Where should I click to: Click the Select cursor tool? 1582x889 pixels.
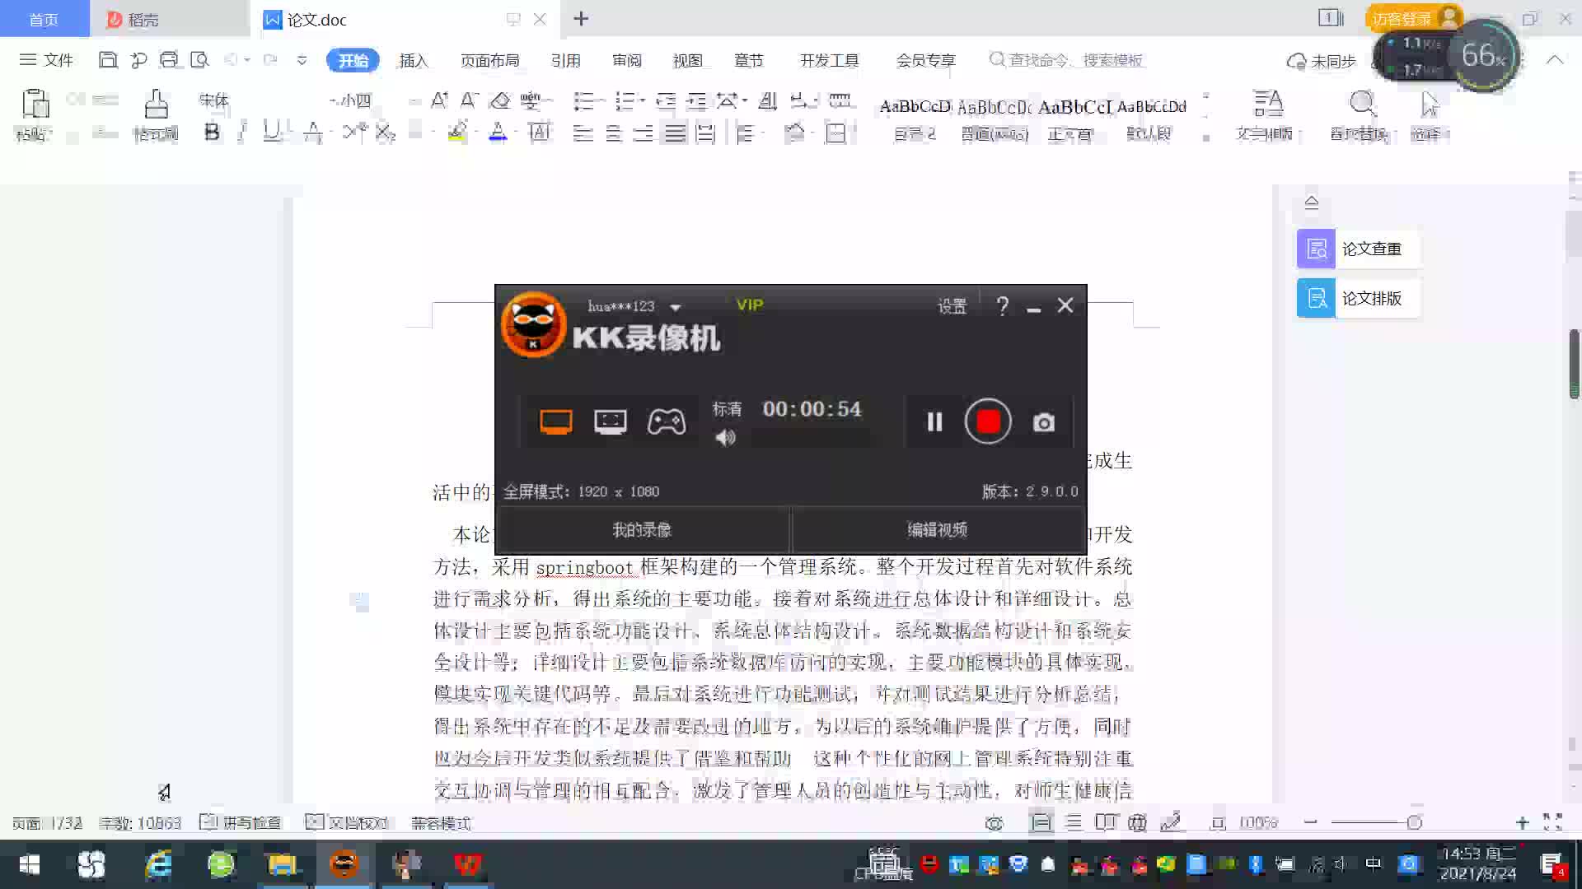[1430, 104]
